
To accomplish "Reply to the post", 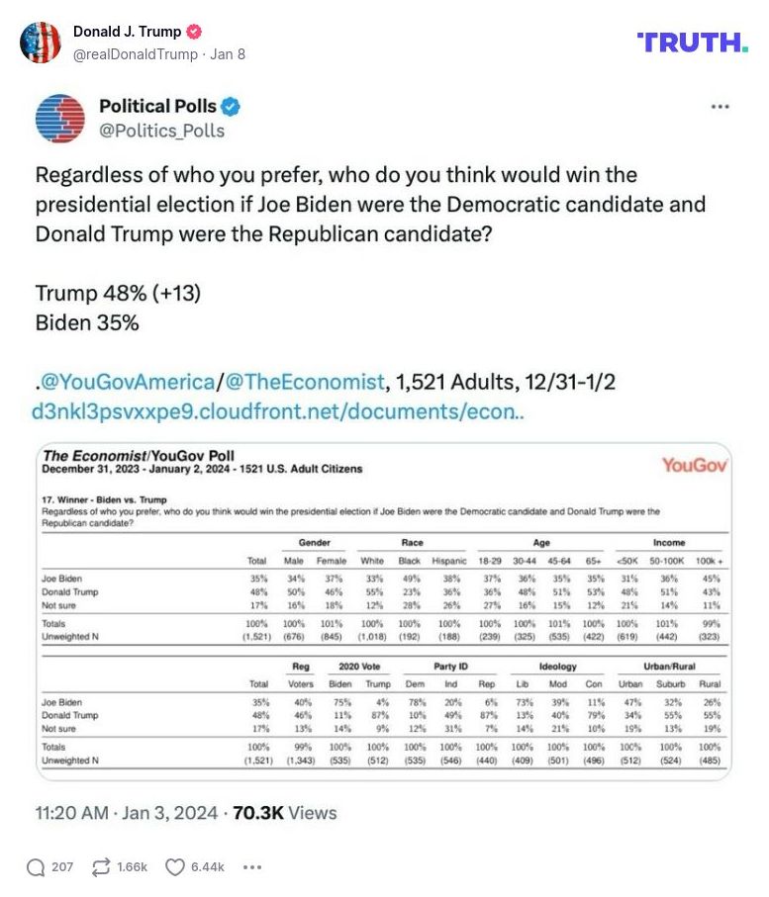I will point(38,866).
